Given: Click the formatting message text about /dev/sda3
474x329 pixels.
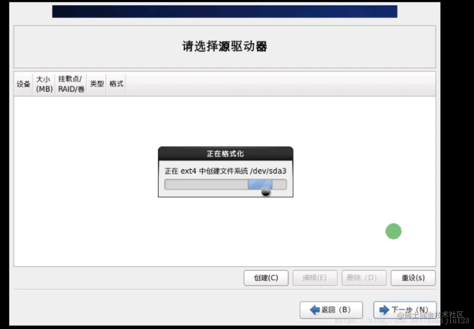Looking at the screenshot, I should [225, 171].
